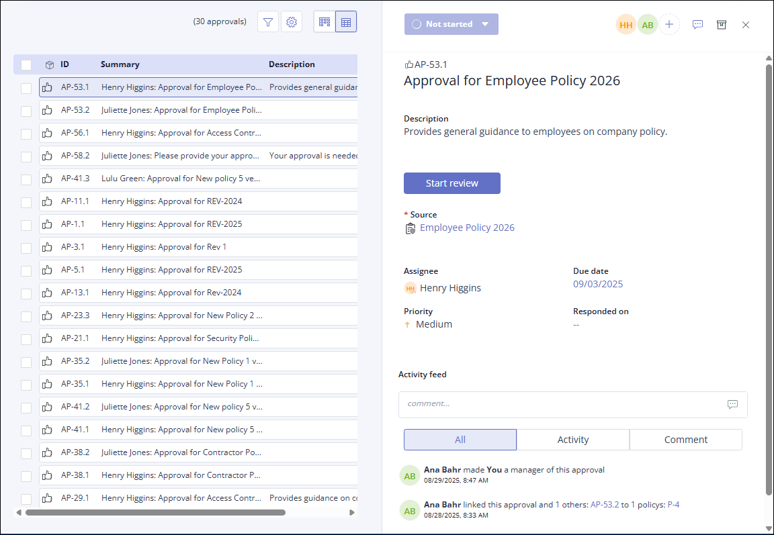Open the Medium priority selector
Viewport: 774px width, 535px height.
click(433, 324)
